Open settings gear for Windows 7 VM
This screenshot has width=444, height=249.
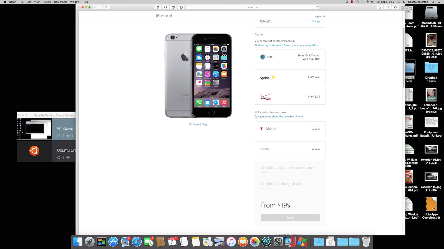click(x=68, y=136)
